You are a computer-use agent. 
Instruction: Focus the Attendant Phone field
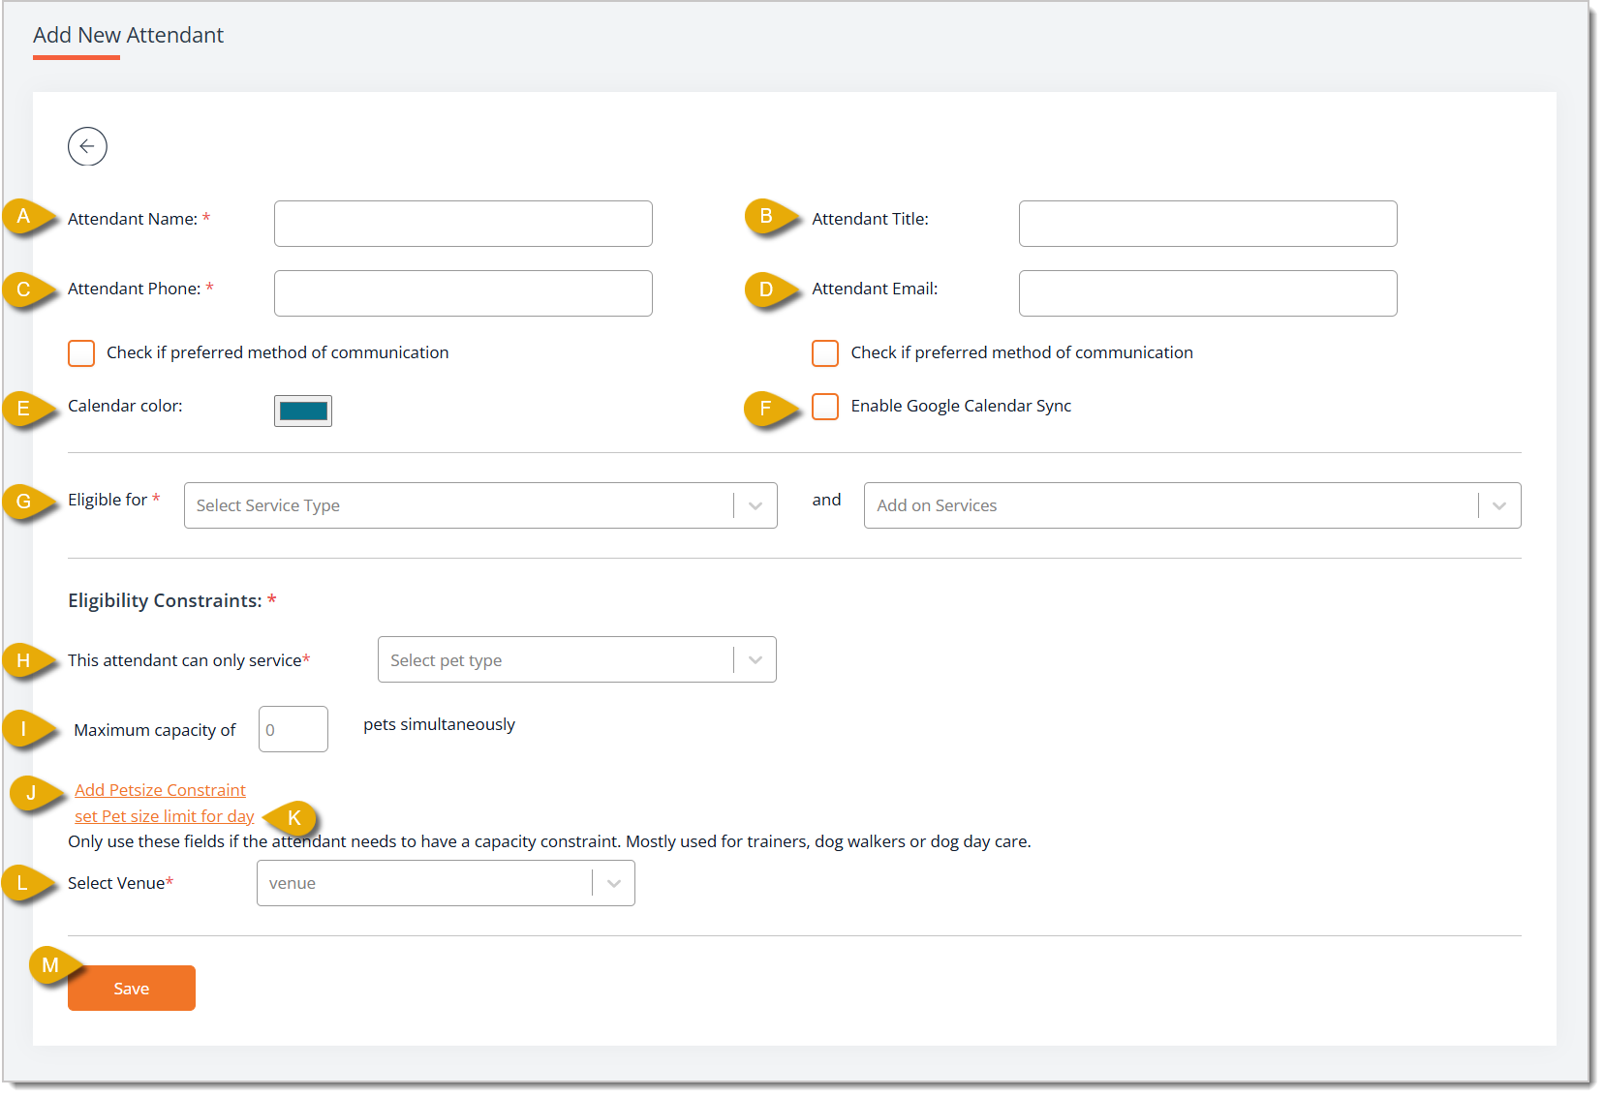463,293
